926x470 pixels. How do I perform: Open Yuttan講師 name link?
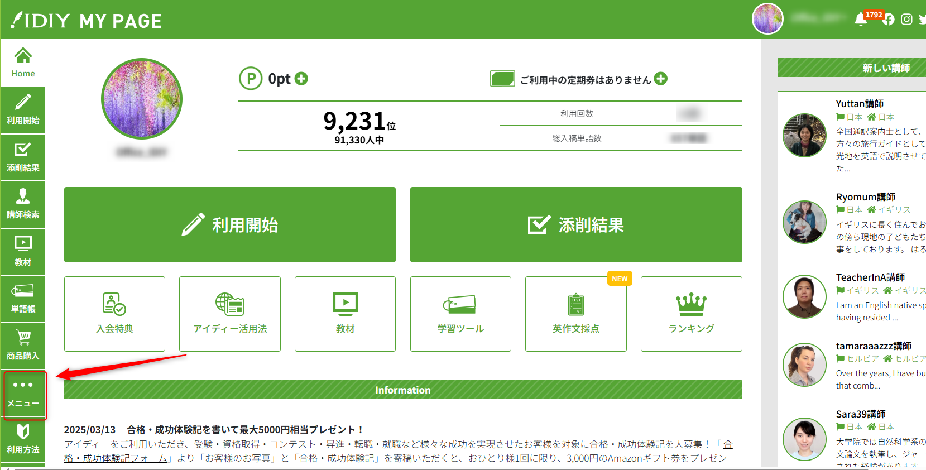pyautogui.click(x=860, y=104)
